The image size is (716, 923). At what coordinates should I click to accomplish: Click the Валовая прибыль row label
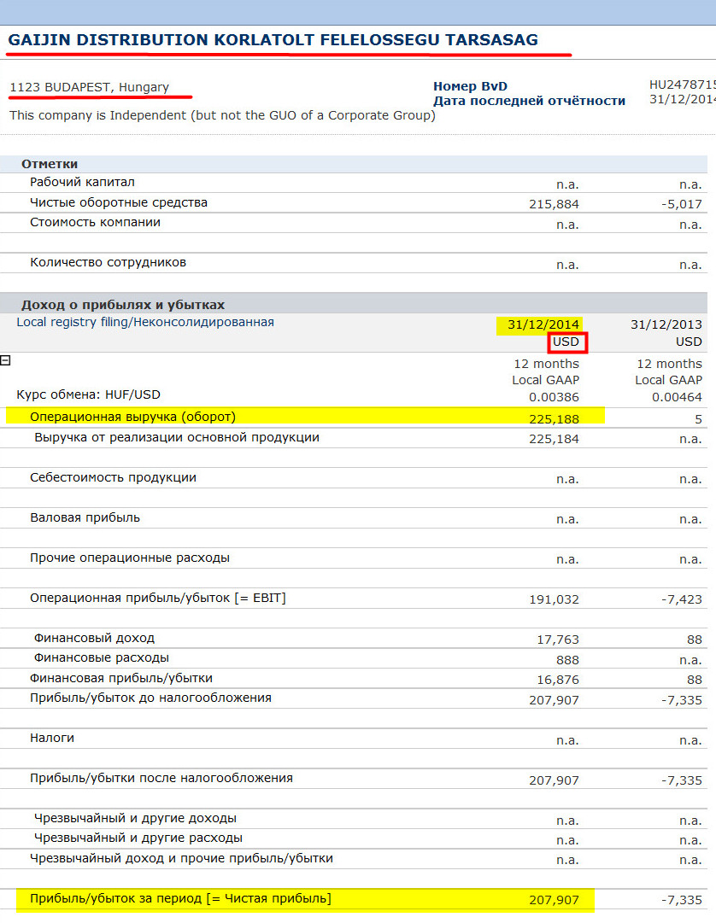[85, 517]
